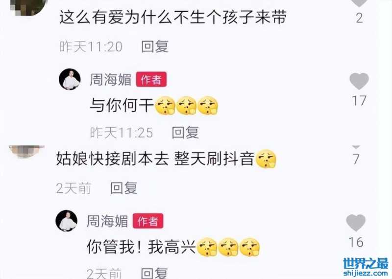
Task: Open username 周海媚 above 与你何干
Action: coord(111,80)
